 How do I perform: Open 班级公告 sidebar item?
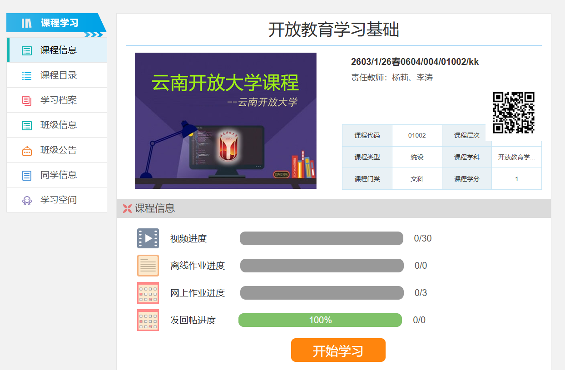[57, 150]
